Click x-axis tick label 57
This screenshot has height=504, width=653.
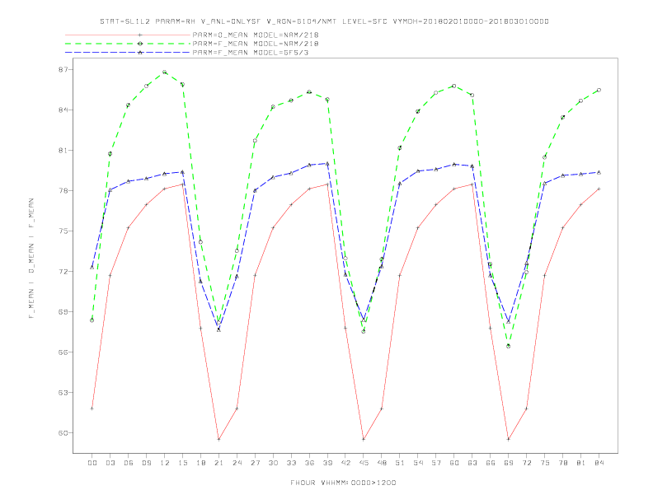pos(436,463)
